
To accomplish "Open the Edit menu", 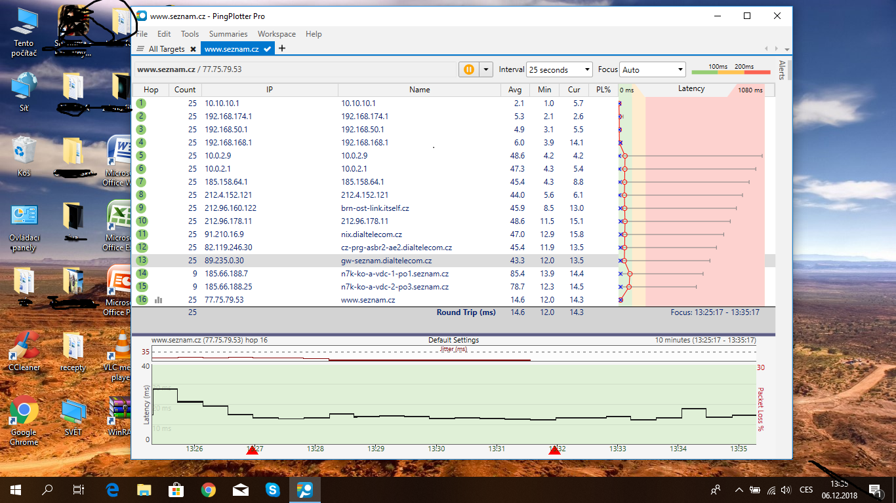I will tap(164, 34).
